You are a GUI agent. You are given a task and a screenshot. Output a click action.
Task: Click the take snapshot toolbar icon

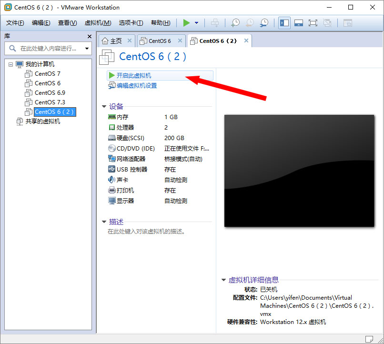[x=235, y=23]
